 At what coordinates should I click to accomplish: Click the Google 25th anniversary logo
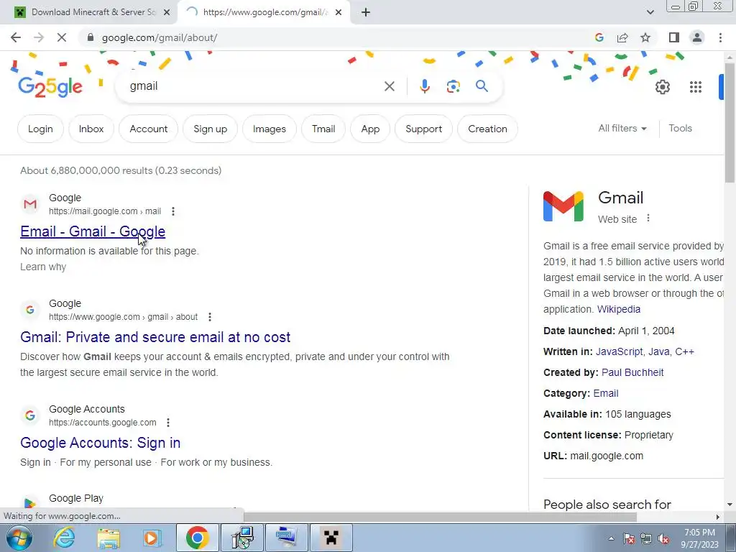click(50, 87)
